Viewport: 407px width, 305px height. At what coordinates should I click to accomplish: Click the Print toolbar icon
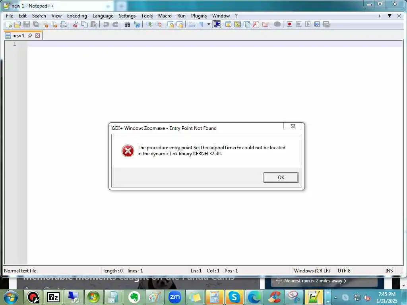click(x=63, y=24)
